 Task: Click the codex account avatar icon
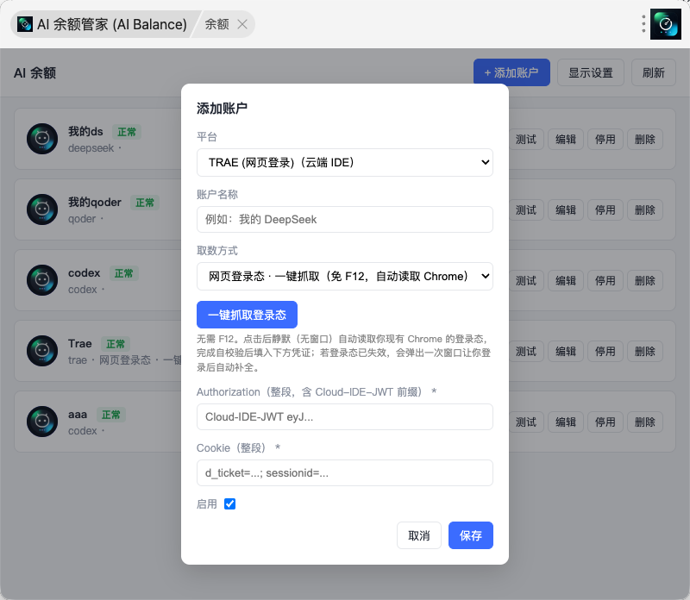(x=42, y=280)
